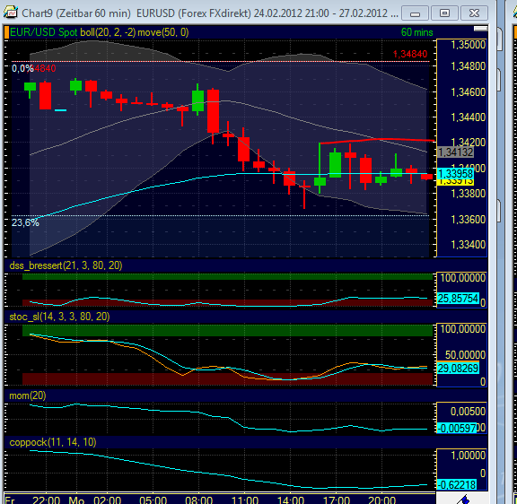
Task: Select the coppock(11, 14, 10) label
Action: point(53,442)
